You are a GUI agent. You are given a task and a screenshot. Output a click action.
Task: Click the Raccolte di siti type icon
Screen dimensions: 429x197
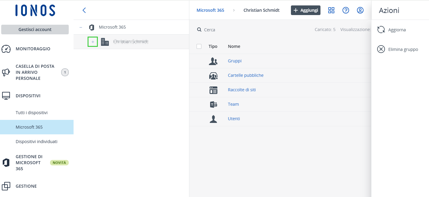[213, 90]
